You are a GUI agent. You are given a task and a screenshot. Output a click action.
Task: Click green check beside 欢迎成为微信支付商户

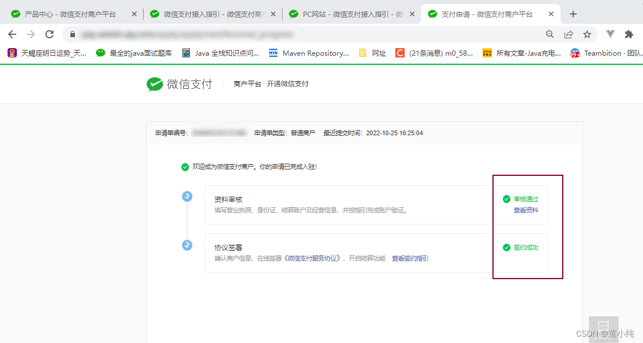(x=185, y=167)
